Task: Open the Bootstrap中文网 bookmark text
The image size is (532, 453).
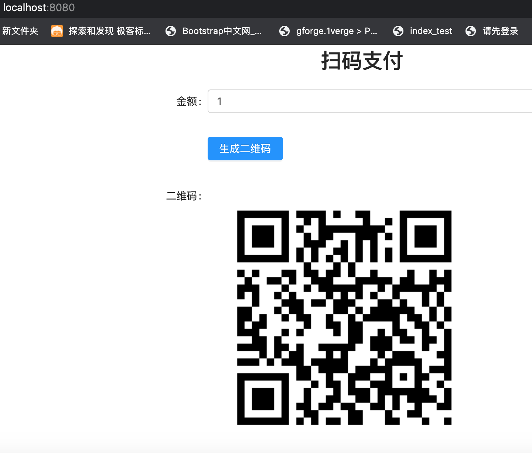Action: pyautogui.click(x=222, y=31)
